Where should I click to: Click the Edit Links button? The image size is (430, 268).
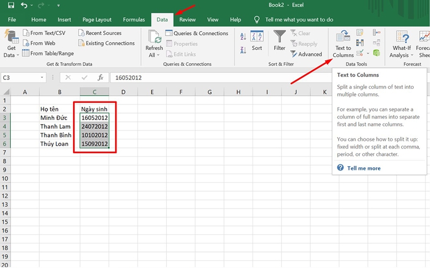[181, 54]
